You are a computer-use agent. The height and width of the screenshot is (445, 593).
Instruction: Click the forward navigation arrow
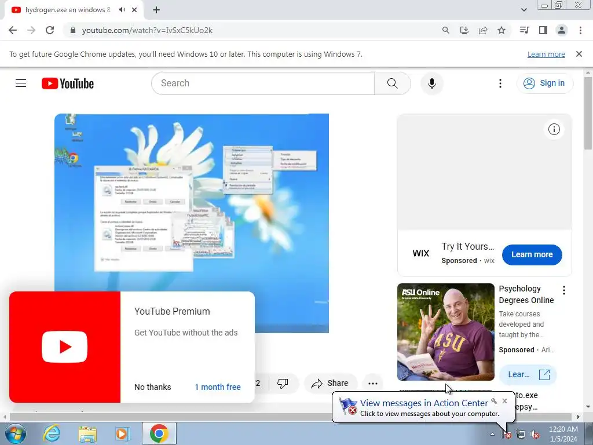point(31,30)
